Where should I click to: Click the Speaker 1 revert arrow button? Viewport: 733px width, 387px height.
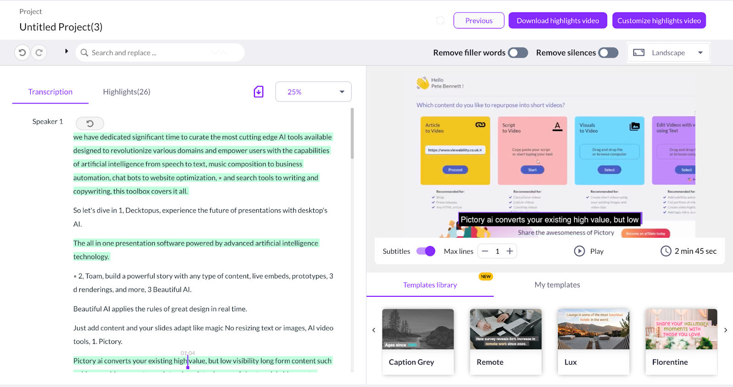90,123
